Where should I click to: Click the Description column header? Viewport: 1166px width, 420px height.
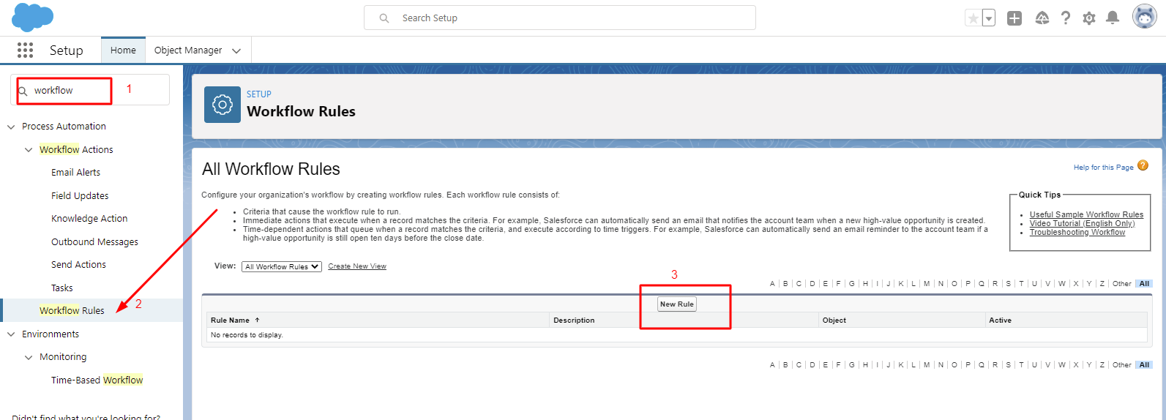[574, 320]
